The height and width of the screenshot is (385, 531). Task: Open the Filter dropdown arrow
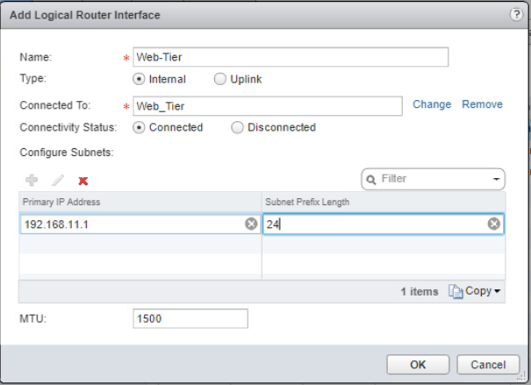click(x=496, y=179)
